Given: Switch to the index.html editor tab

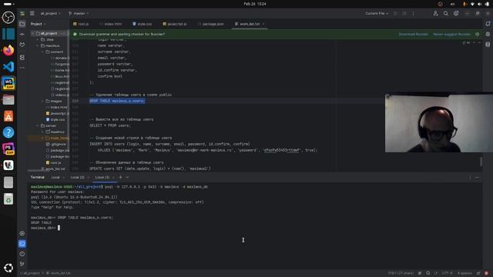Looking at the screenshot, I should point(111,24).
